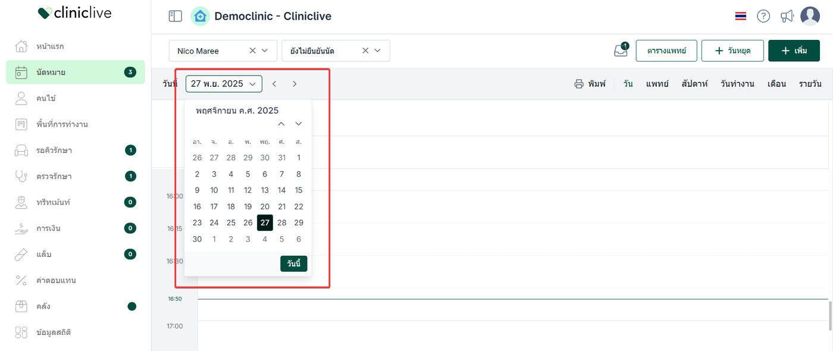Open the 27 พ.ย. 2025 date picker

(224, 84)
